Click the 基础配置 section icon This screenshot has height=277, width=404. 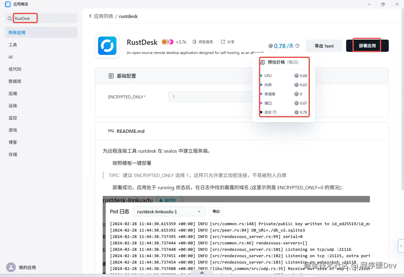pyautogui.click(x=111, y=76)
